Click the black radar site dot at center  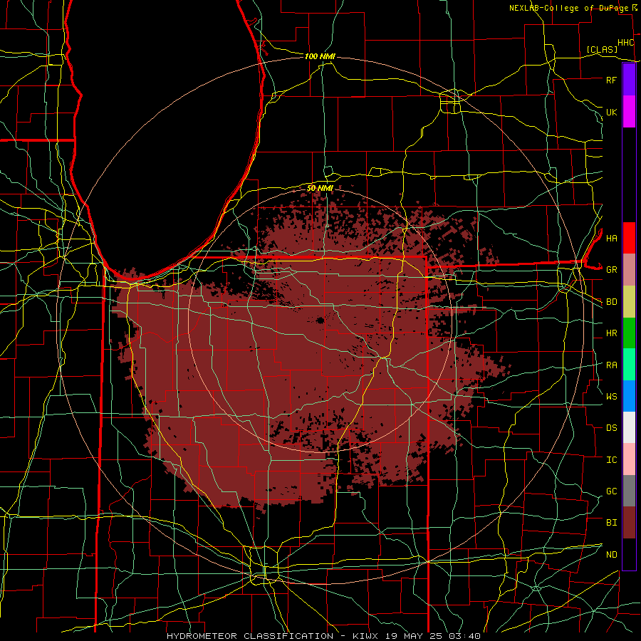pyautogui.click(x=320, y=320)
